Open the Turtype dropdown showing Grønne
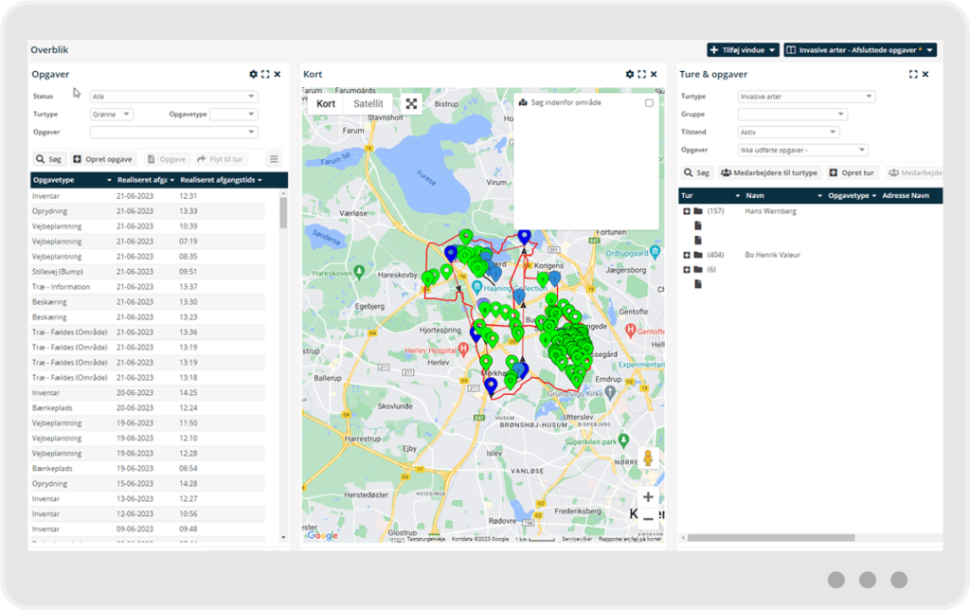The image size is (970, 610). coord(112,115)
